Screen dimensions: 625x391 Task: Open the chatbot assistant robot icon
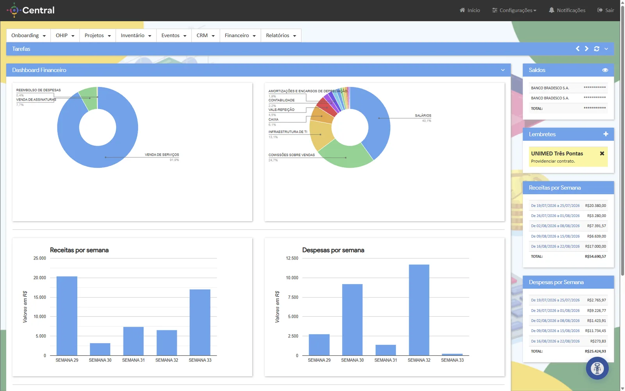(x=597, y=368)
